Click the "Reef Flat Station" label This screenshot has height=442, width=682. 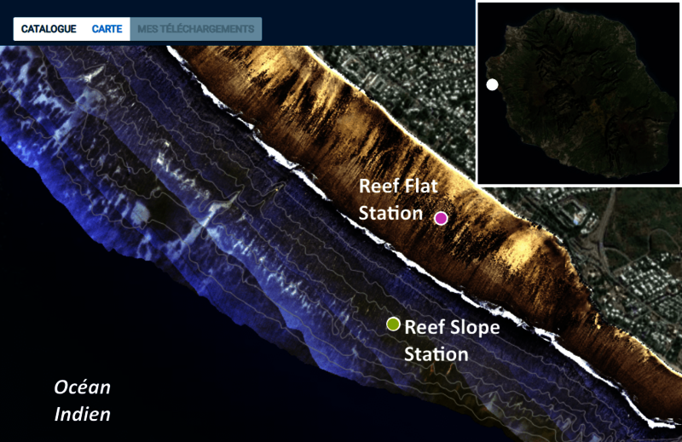398,199
